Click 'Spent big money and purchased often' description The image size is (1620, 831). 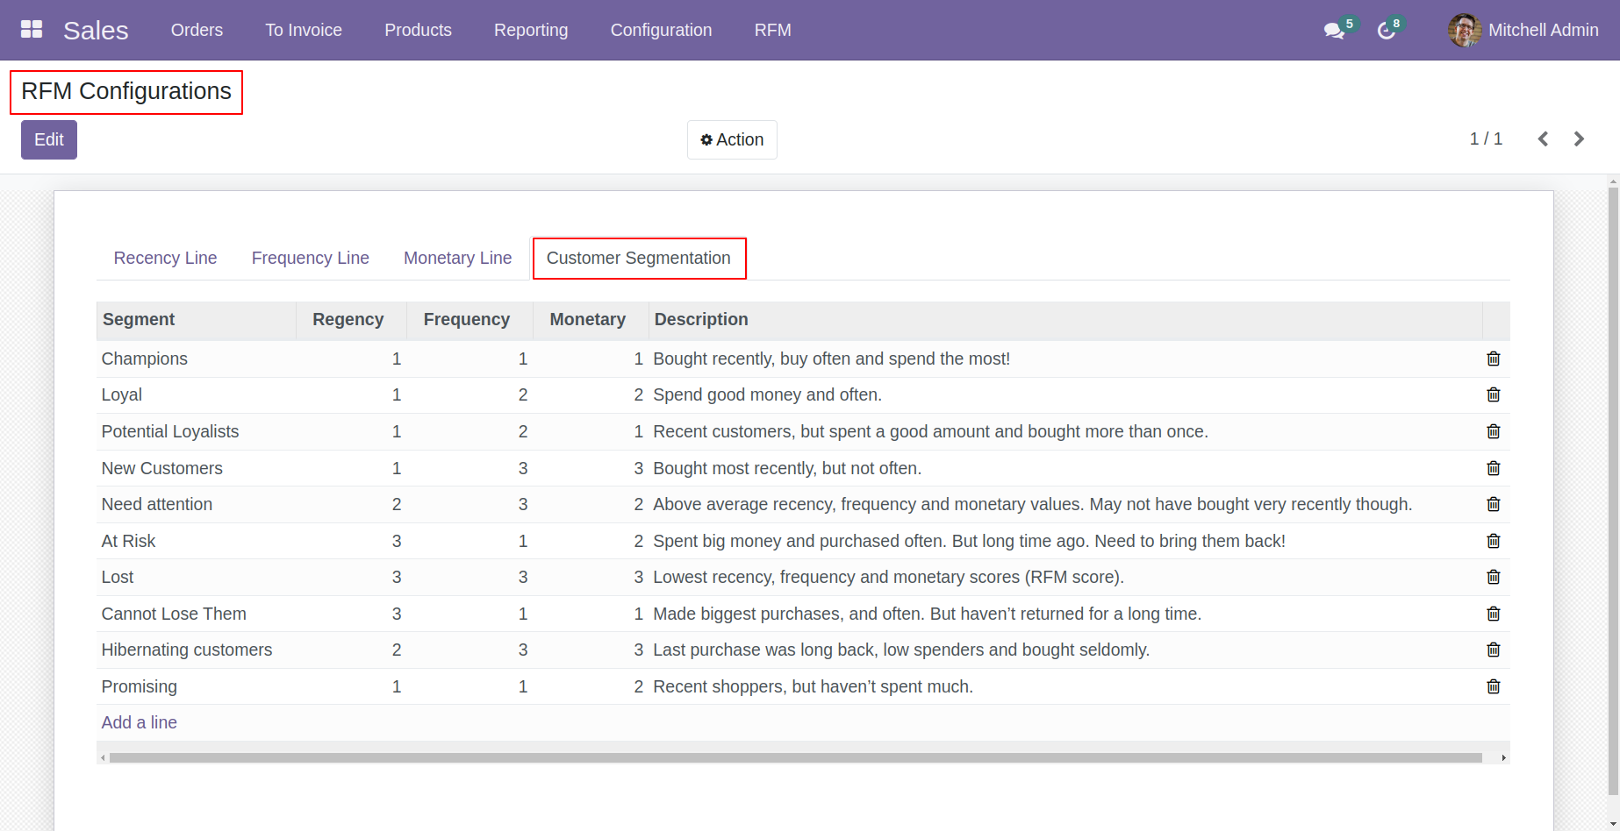[x=969, y=541]
